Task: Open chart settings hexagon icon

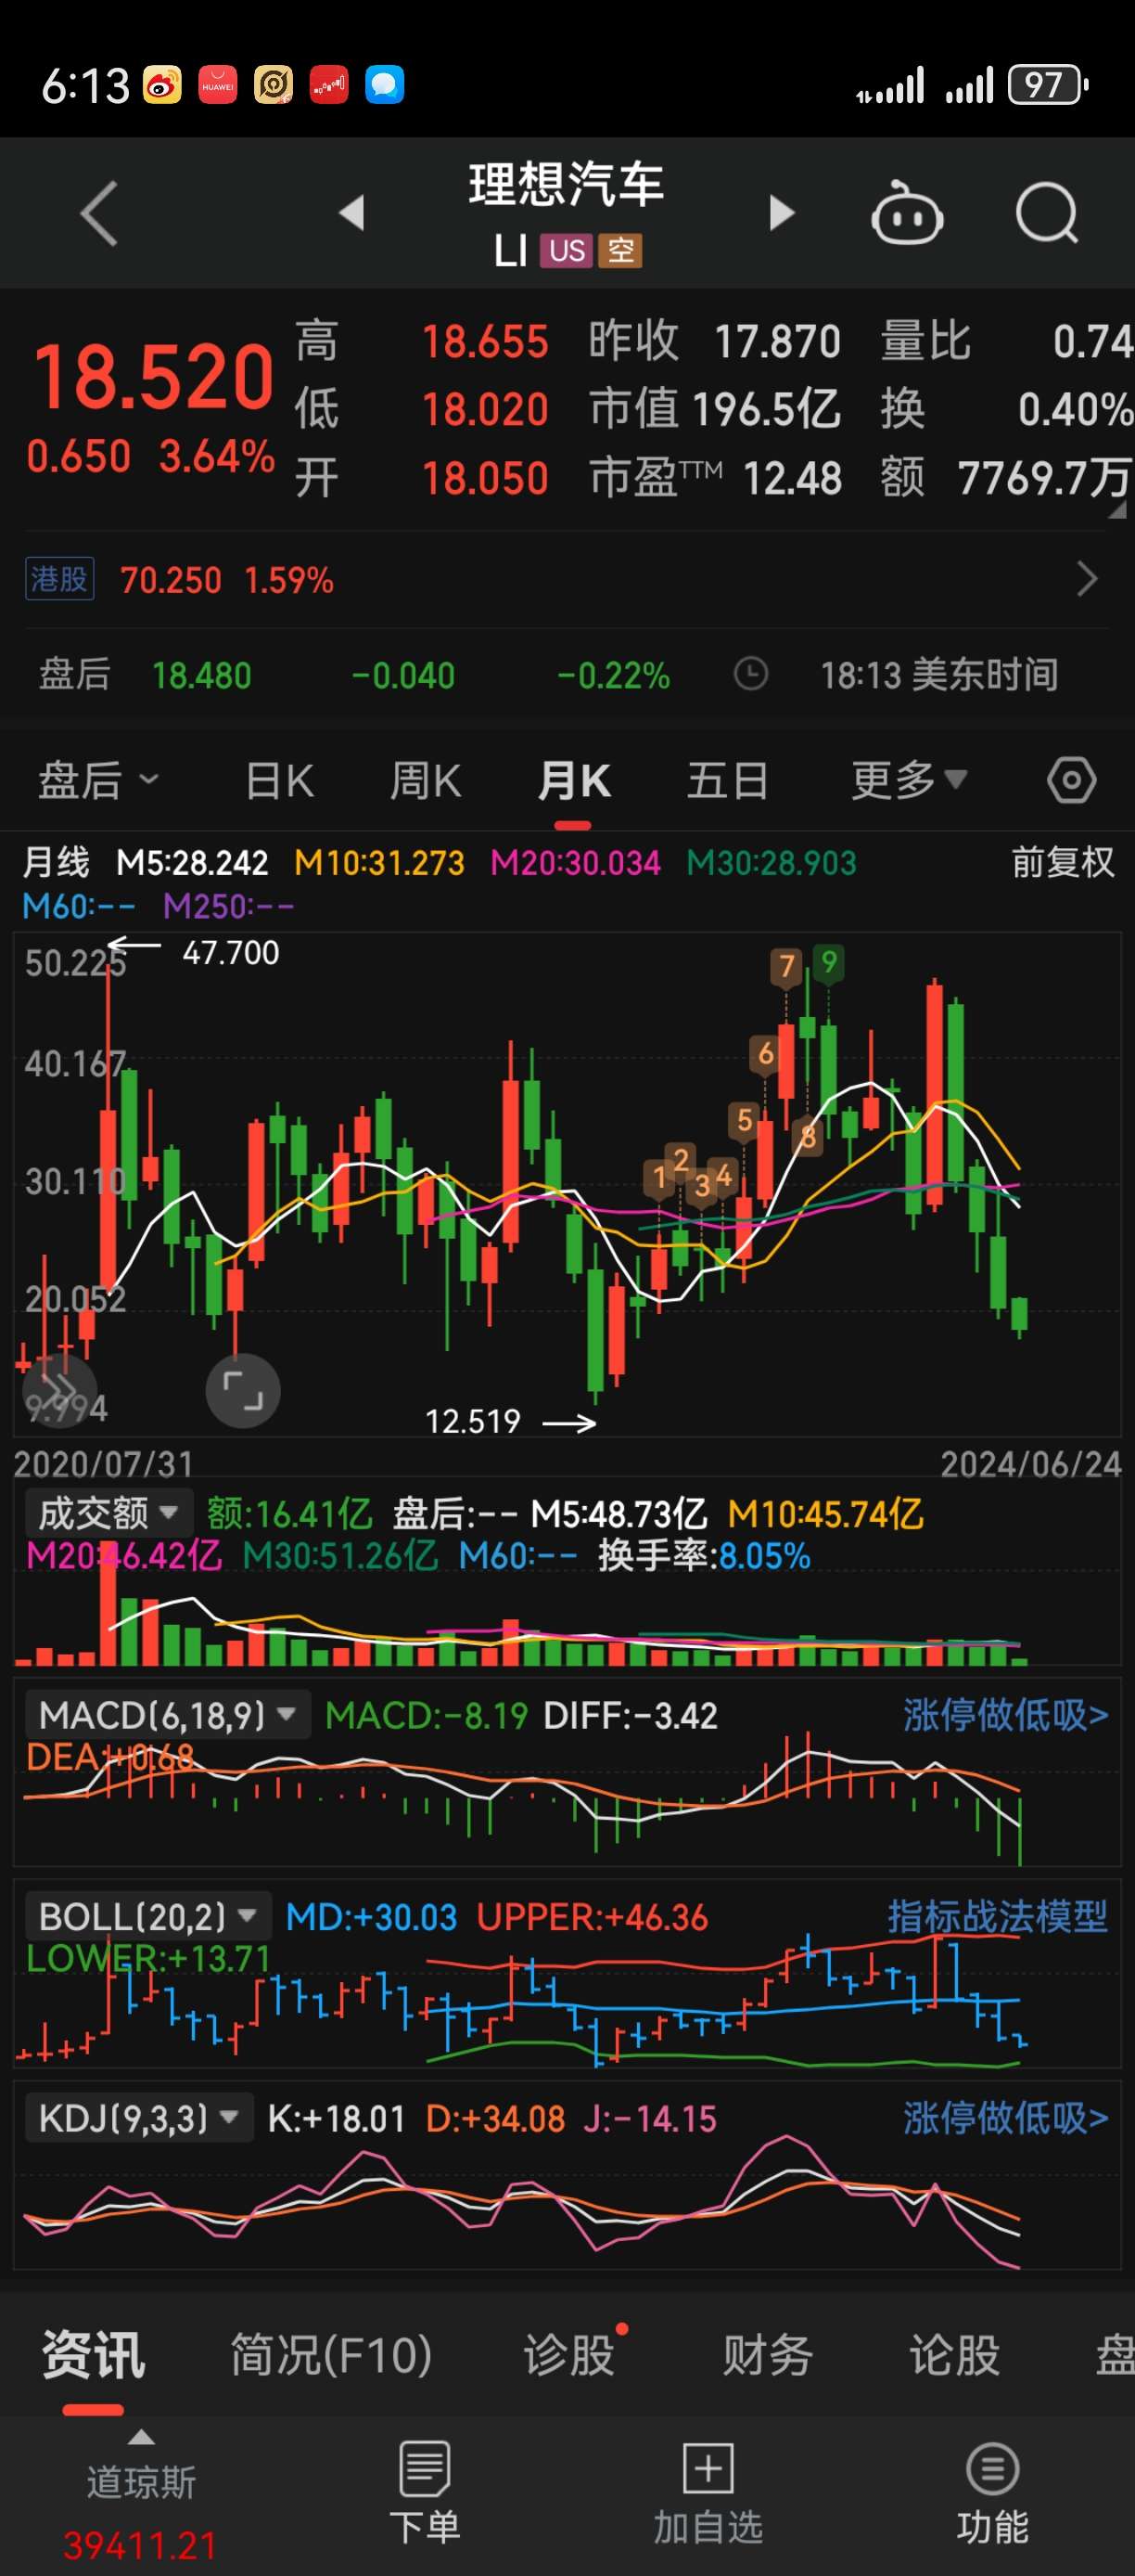Action: [x=1072, y=780]
